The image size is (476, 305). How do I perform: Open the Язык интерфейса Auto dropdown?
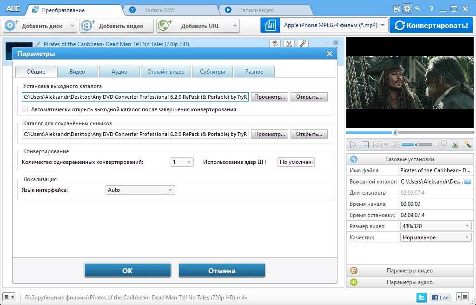(x=140, y=190)
